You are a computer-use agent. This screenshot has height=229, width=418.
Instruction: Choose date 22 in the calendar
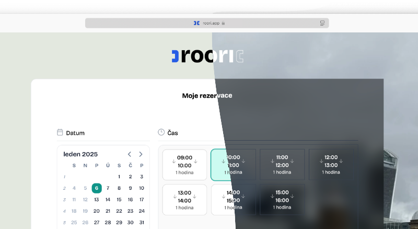[x=119, y=211]
